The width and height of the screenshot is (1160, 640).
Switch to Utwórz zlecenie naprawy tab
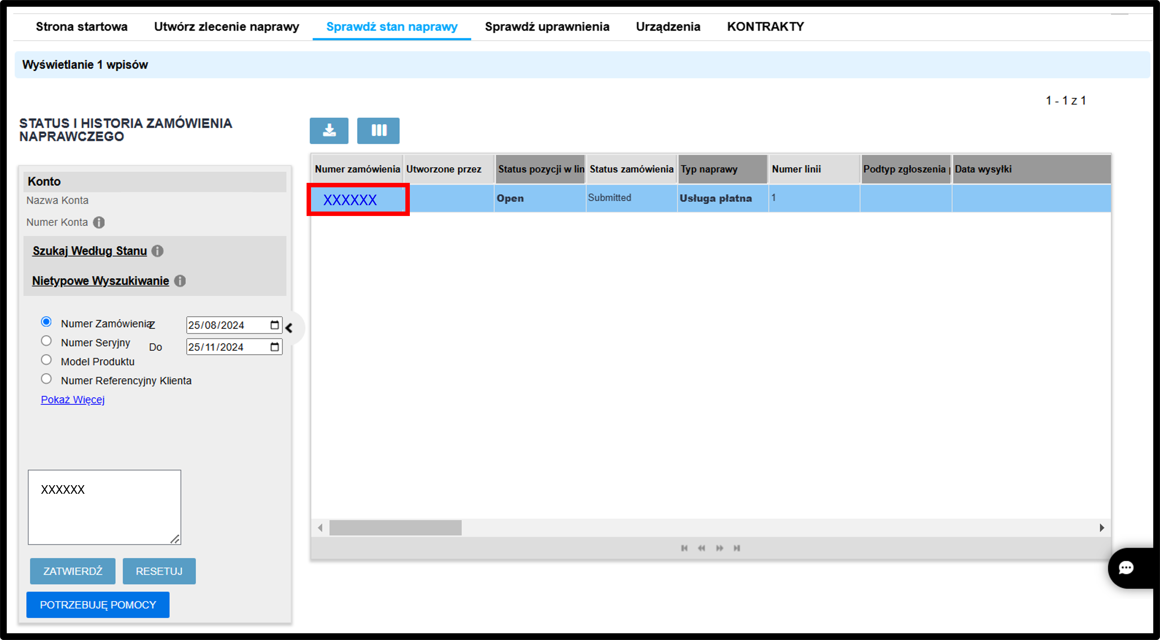pyautogui.click(x=226, y=26)
